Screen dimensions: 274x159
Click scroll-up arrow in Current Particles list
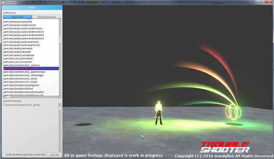coord(60,104)
